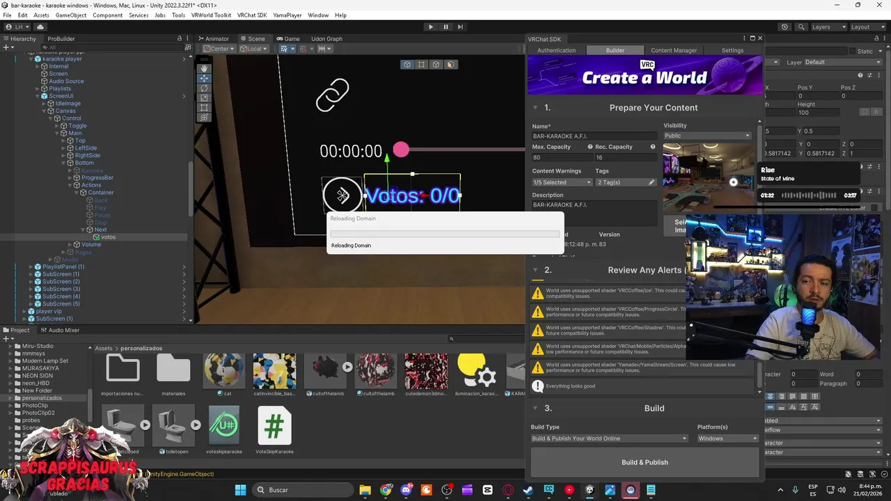Select the votos object in Hierarchy
The height and width of the screenshot is (501, 891).
tap(108, 237)
